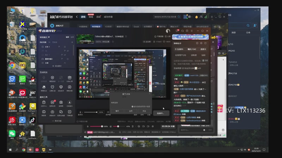
Task: Edit the stream title with the pencil icon
Action: [x=126, y=37]
